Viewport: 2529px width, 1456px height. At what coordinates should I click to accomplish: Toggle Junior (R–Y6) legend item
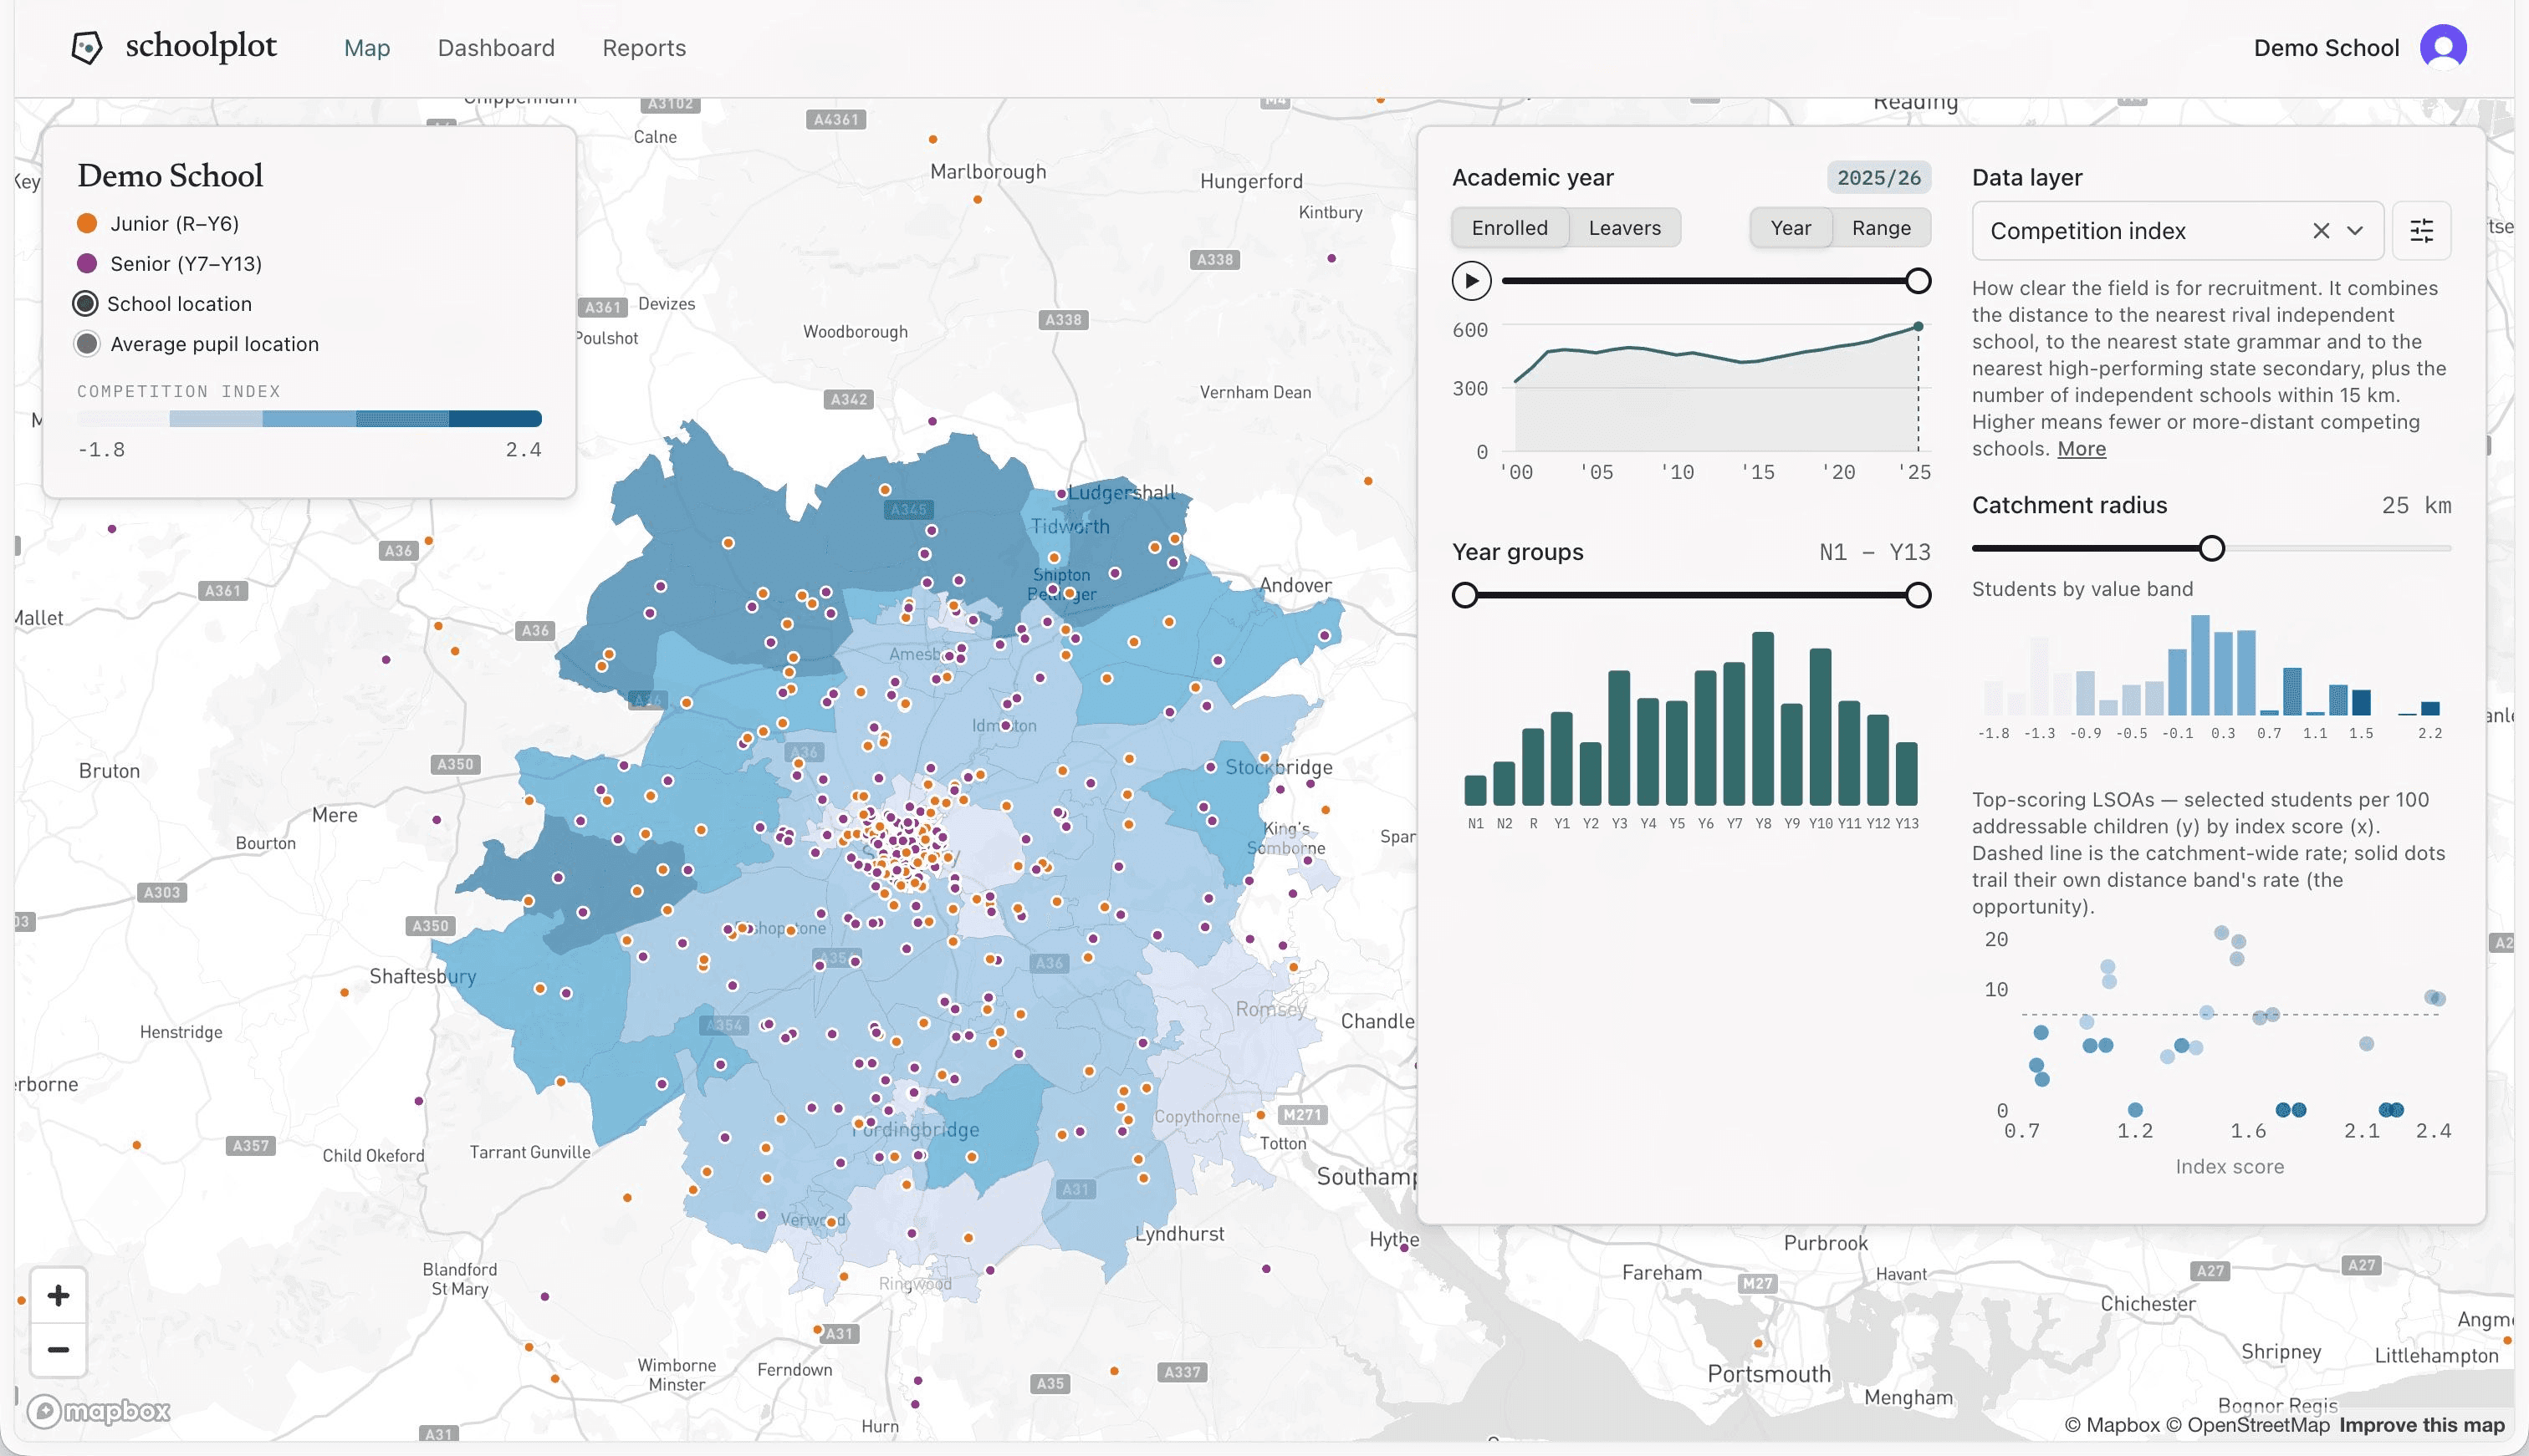(x=158, y=223)
